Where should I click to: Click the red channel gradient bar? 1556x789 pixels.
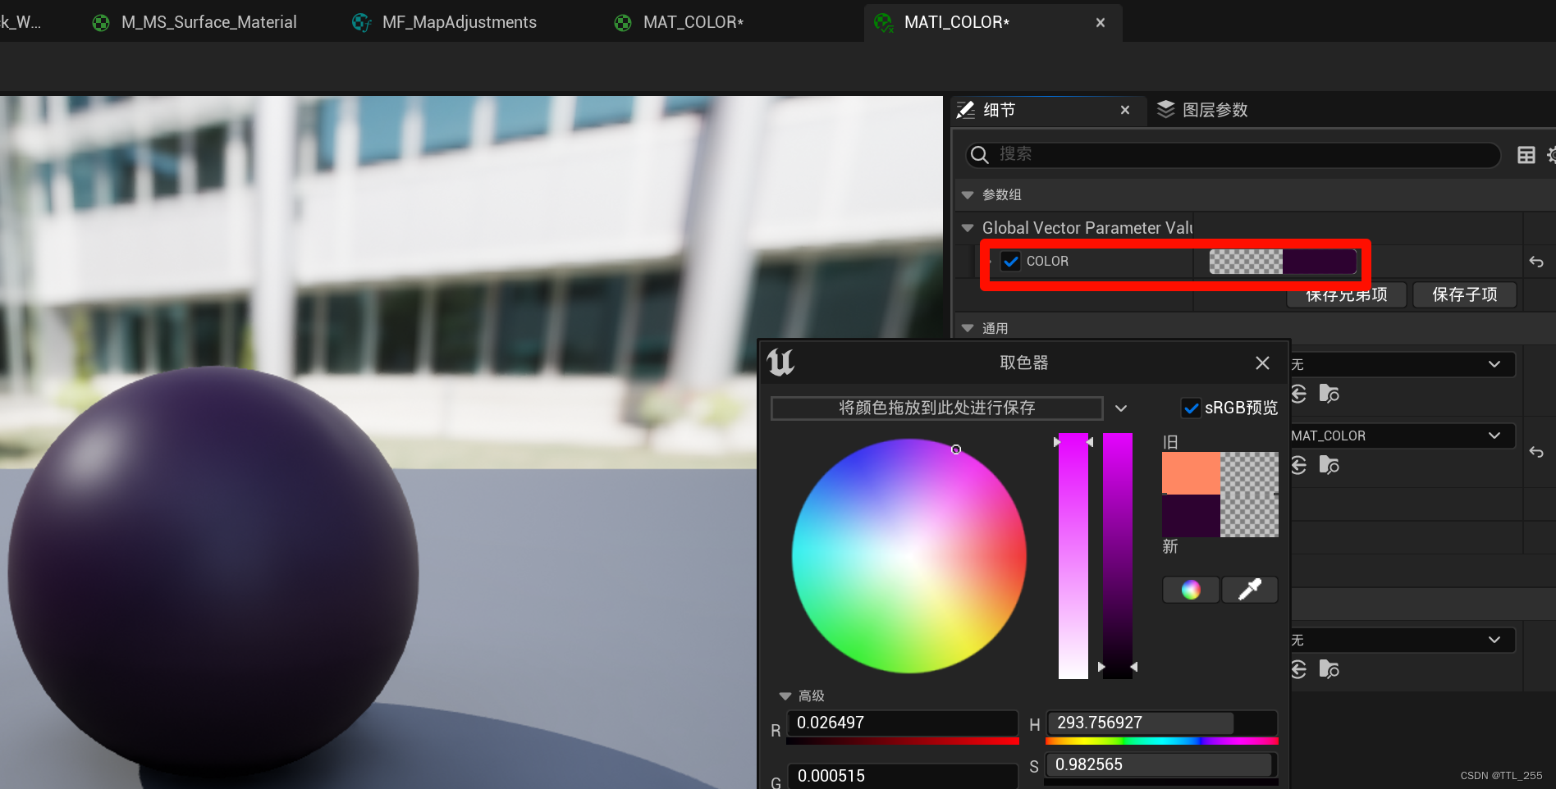pos(903,741)
